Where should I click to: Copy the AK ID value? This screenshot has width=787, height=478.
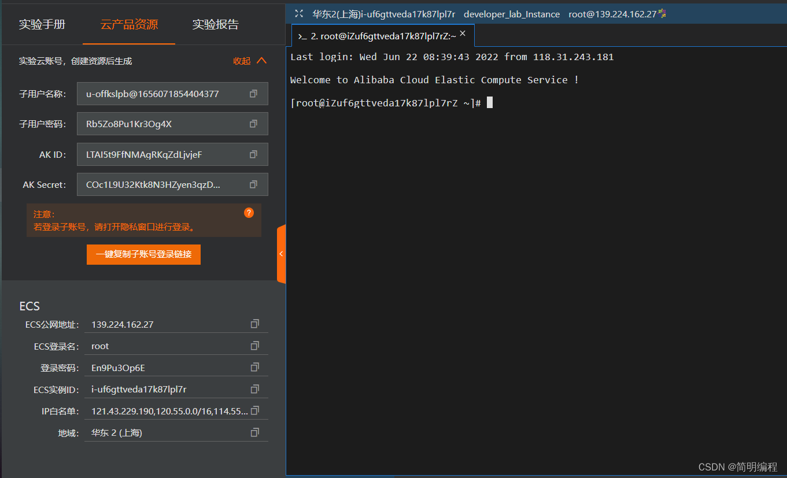click(253, 154)
